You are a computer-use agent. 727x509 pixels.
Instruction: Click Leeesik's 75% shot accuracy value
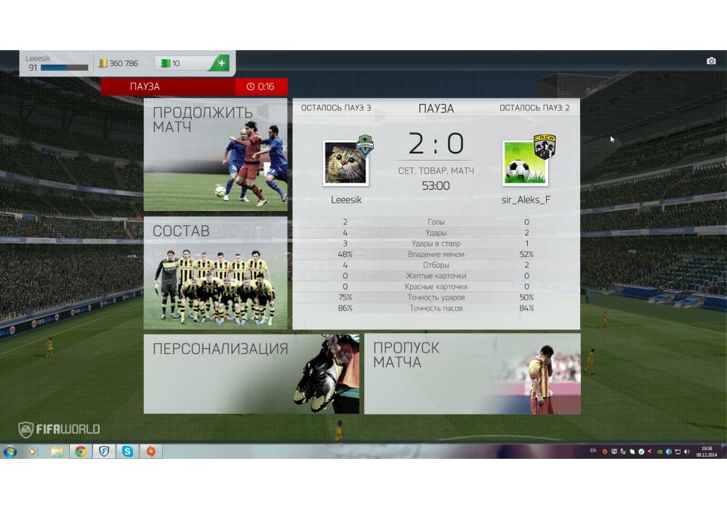click(345, 297)
